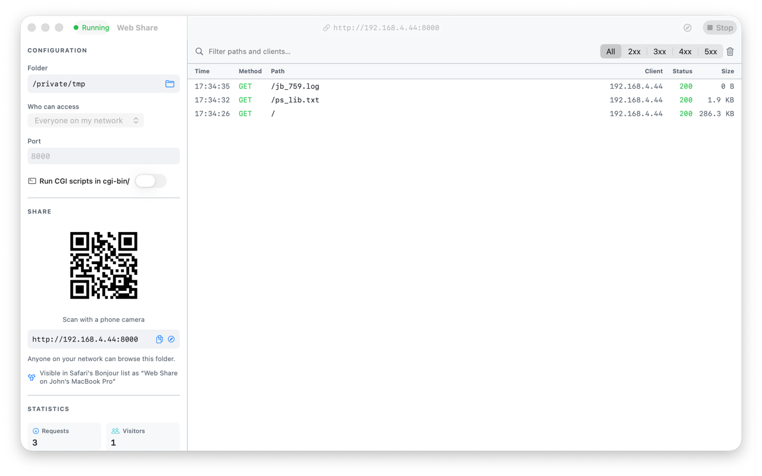Click the CGI scripts terminal icon
The height and width of the screenshot is (476, 762).
coord(32,181)
